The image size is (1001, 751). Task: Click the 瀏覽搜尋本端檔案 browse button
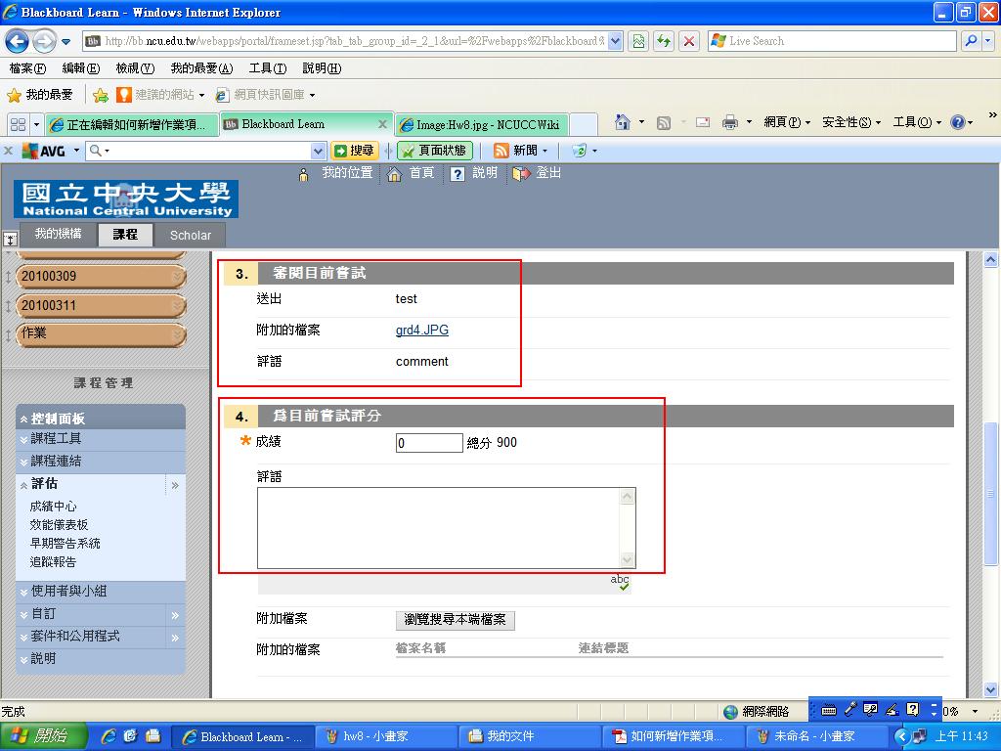[x=455, y=620]
